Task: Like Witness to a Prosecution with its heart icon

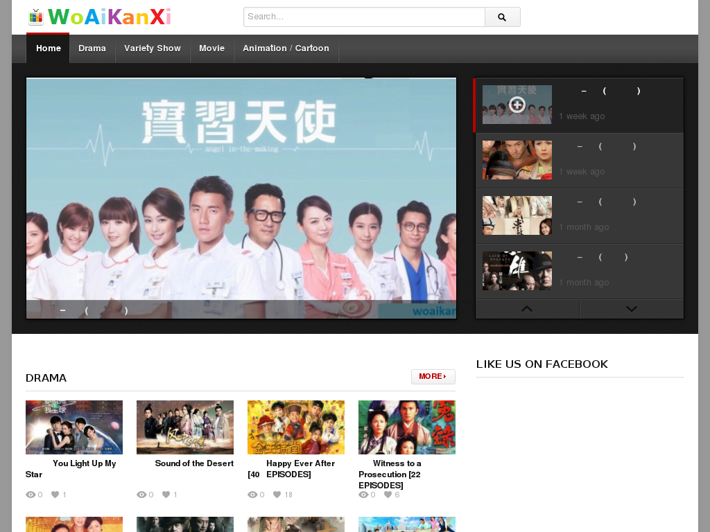Action: (x=388, y=495)
